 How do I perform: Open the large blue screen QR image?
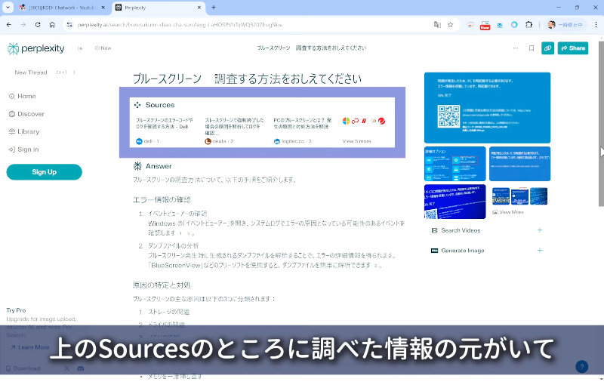487,108
